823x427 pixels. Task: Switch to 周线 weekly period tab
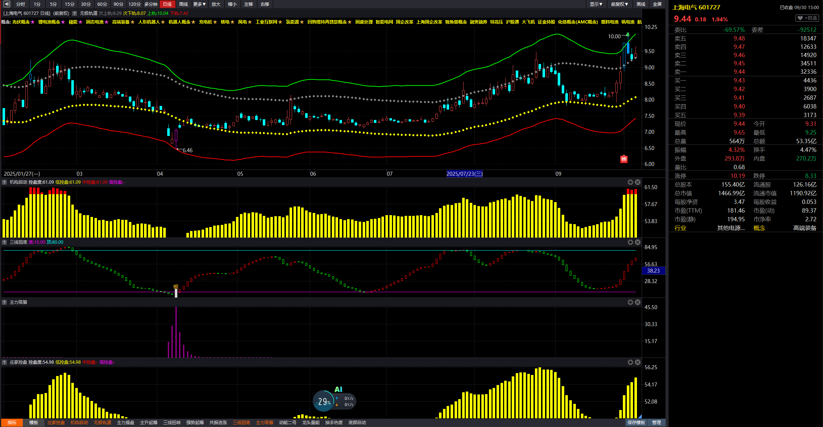[x=183, y=4]
